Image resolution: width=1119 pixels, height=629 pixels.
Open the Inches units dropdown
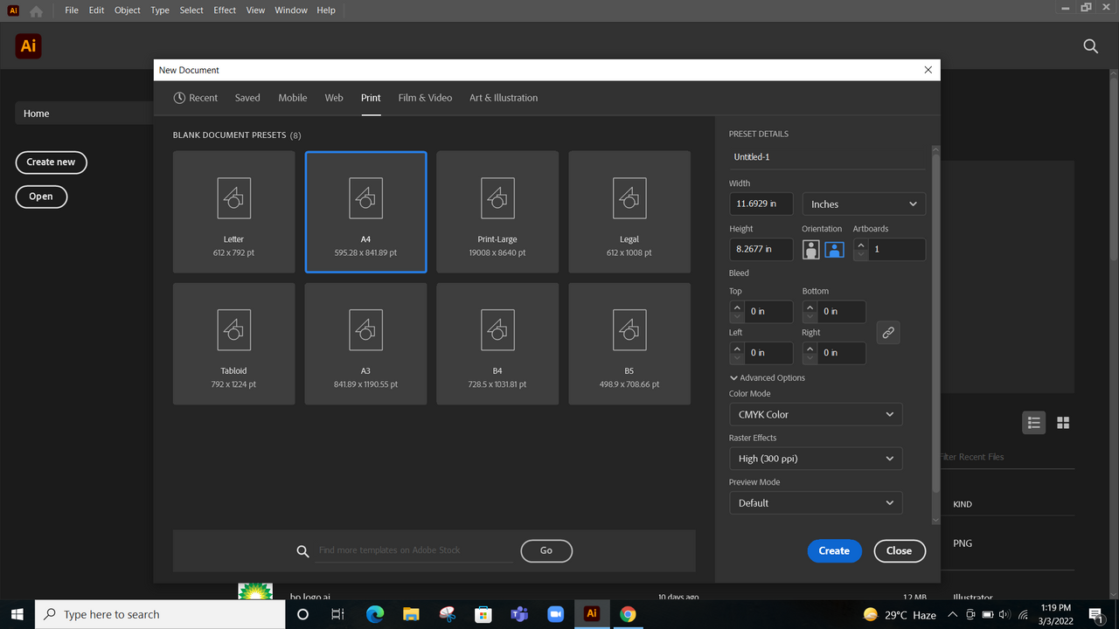(864, 204)
